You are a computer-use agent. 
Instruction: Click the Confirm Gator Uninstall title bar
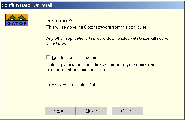[x=92, y=5]
